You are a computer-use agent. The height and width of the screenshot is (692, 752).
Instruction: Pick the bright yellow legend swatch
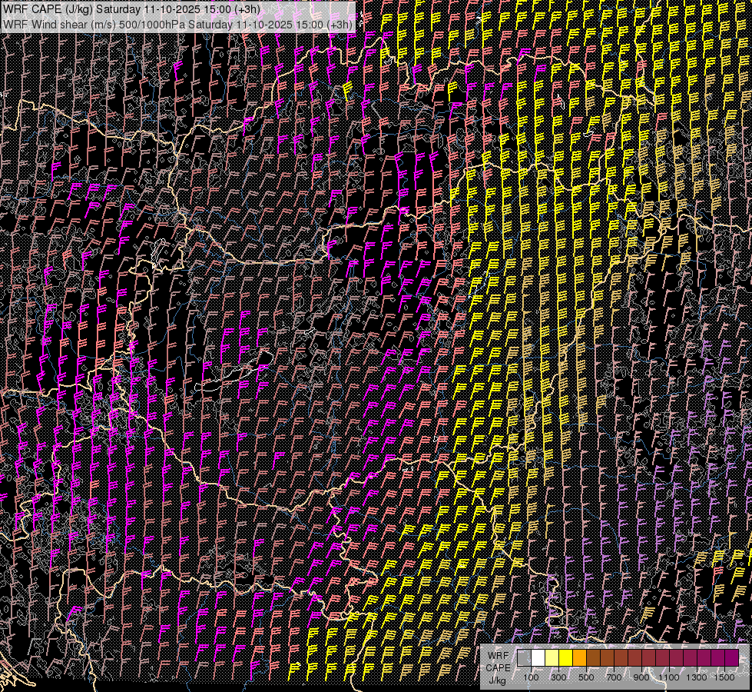pos(565,658)
